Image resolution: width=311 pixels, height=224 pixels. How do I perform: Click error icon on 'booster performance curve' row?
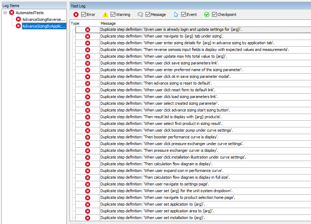88,137
